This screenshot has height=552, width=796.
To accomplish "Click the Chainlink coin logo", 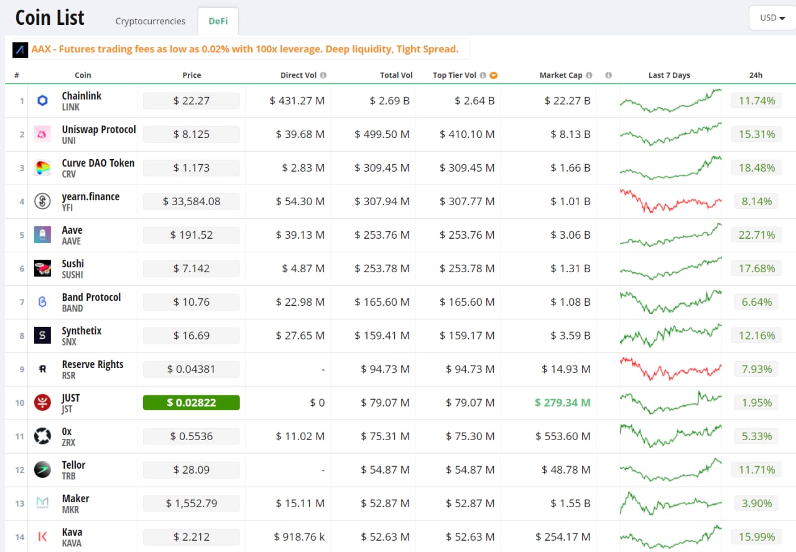I will pos(42,101).
